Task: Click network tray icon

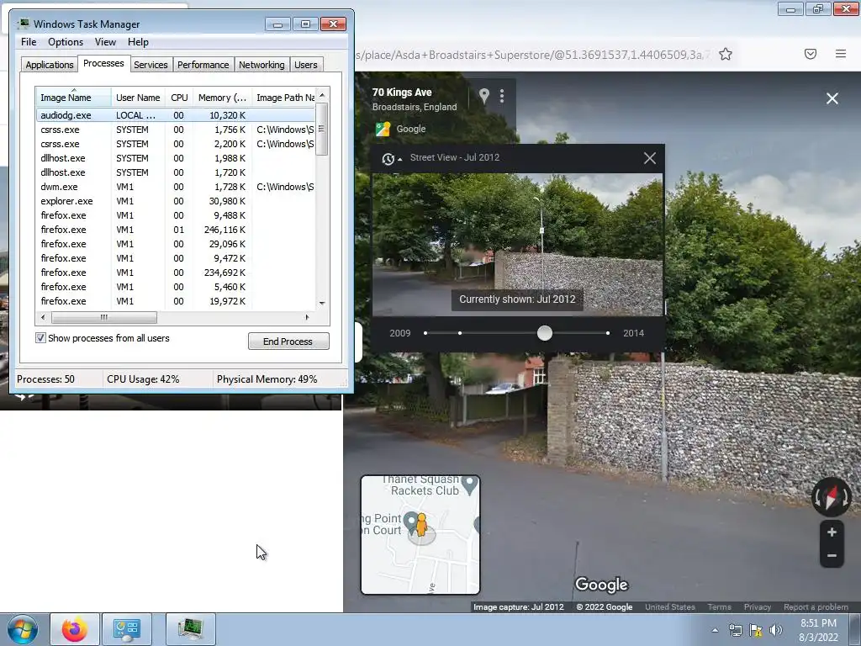Action: click(x=735, y=630)
